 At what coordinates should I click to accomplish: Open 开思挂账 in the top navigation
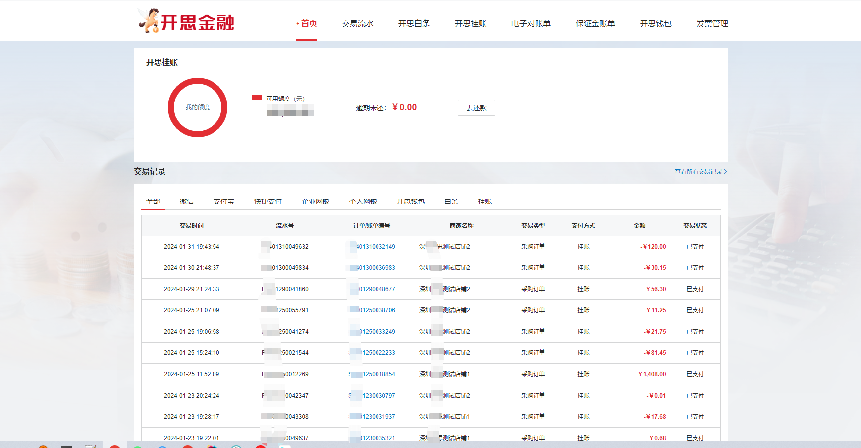click(x=471, y=24)
